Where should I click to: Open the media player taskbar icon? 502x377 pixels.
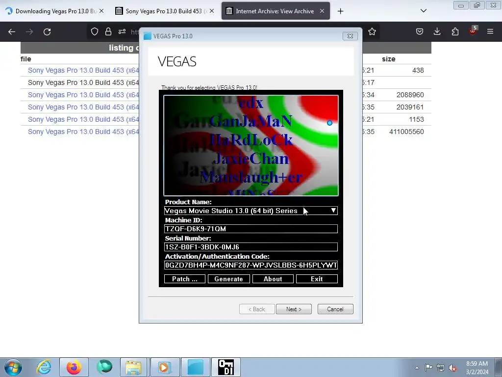pyautogui.click(x=165, y=367)
